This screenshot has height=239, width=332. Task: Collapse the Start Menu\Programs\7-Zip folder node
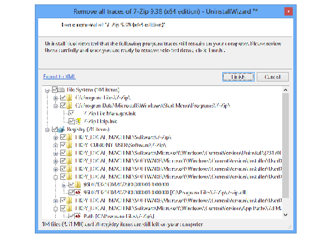tap(55, 106)
